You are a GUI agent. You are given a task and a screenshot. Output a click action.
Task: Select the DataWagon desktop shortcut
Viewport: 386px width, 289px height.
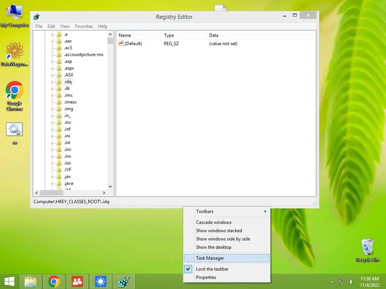pyautogui.click(x=15, y=54)
